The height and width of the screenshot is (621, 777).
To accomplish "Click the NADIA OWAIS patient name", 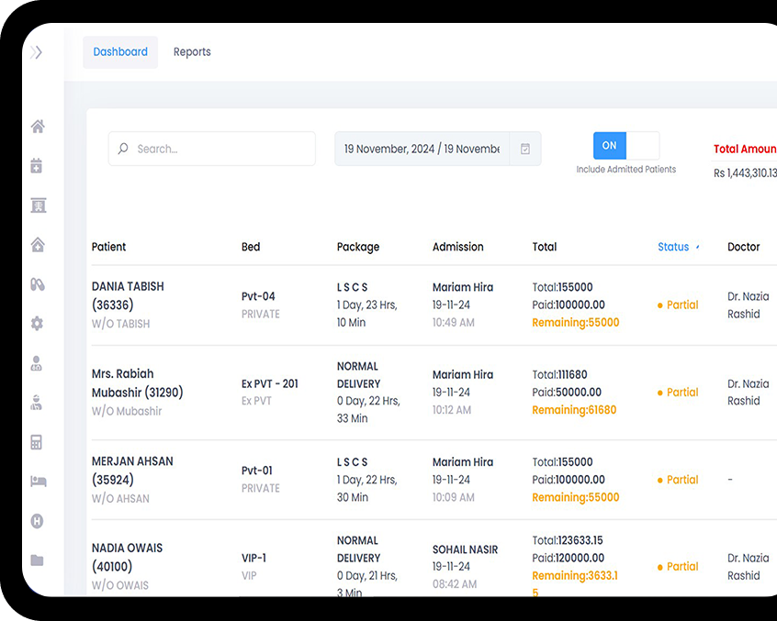I will (x=127, y=548).
